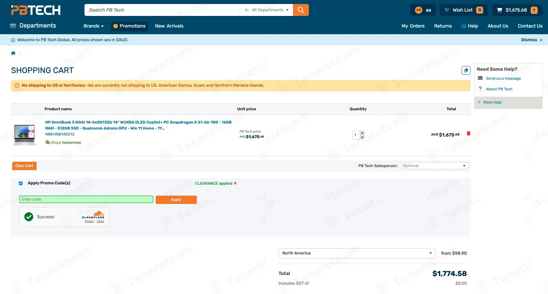Open the Brands menu
Screen dimensions: 548x294
(93, 26)
